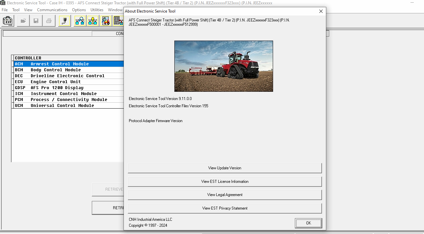This screenshot has width=424, height=234.
Task: Open the EST toolbox icon
Action: (7, 20)
